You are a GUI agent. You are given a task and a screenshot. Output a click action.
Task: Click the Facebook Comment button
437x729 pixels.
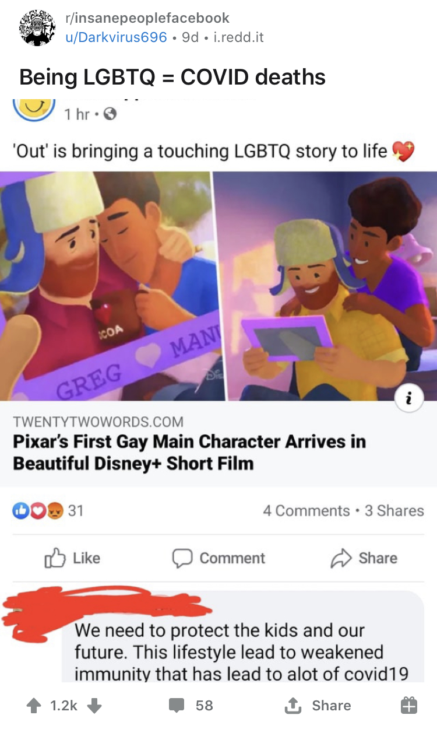218,558
